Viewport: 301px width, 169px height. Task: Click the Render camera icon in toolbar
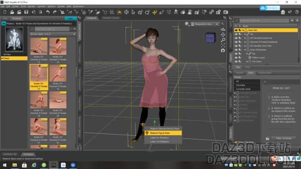click(x=226, y=12)
